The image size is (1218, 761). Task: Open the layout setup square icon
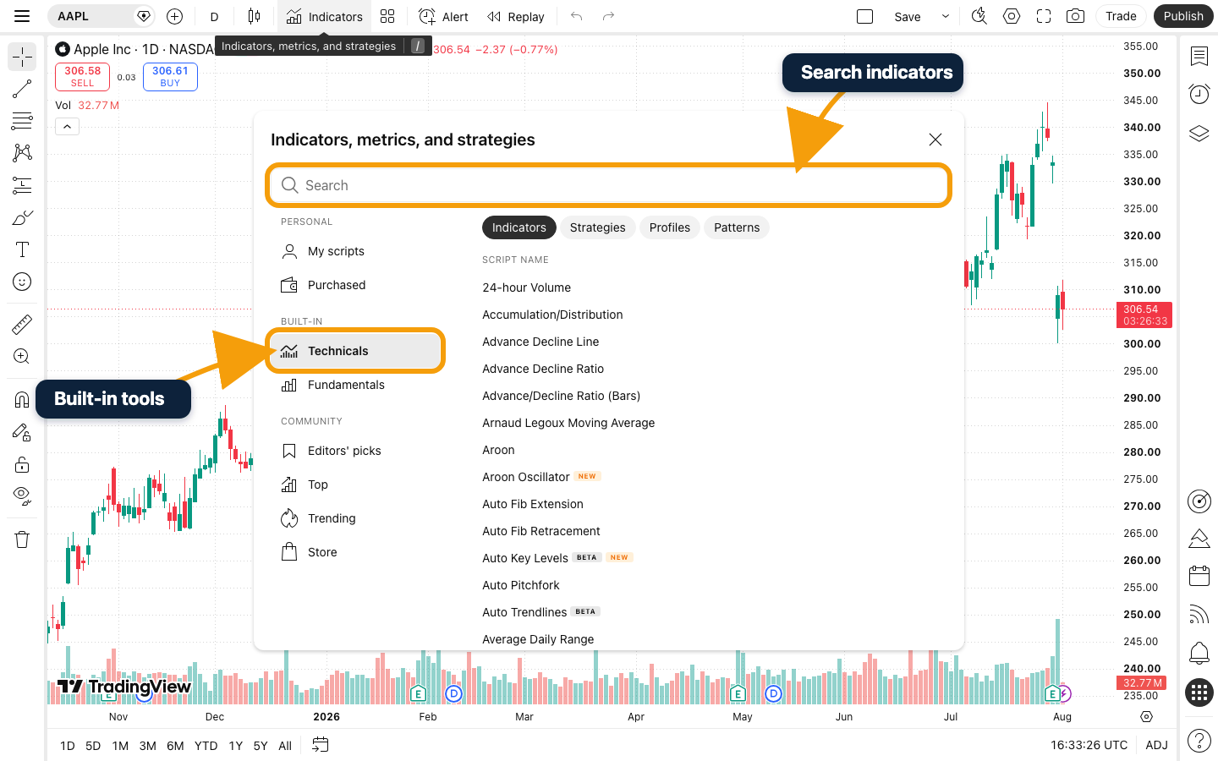click(864, 16)
